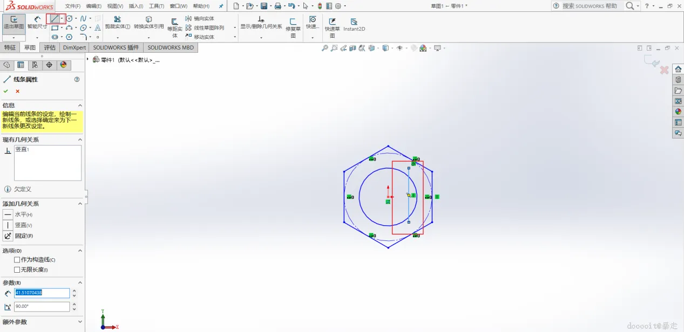
Task: Click Zoom to Fit in view toolbar
Action: [x=324, y=48]
